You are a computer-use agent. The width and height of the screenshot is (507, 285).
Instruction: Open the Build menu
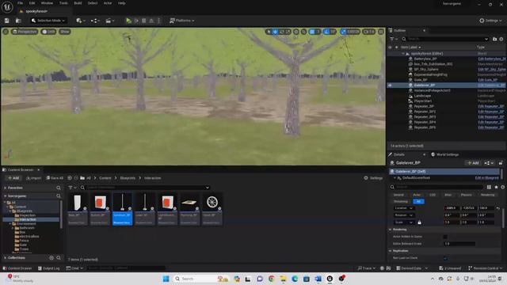[78, 3]
